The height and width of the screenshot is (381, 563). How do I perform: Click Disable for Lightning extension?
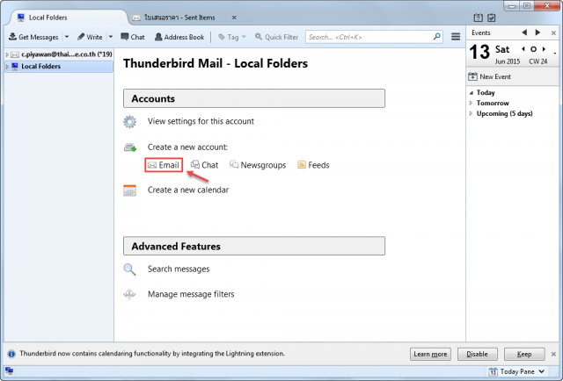coord(477,354)
